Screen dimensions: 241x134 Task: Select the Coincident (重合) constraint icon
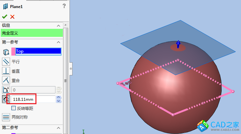tap(6, 80)
